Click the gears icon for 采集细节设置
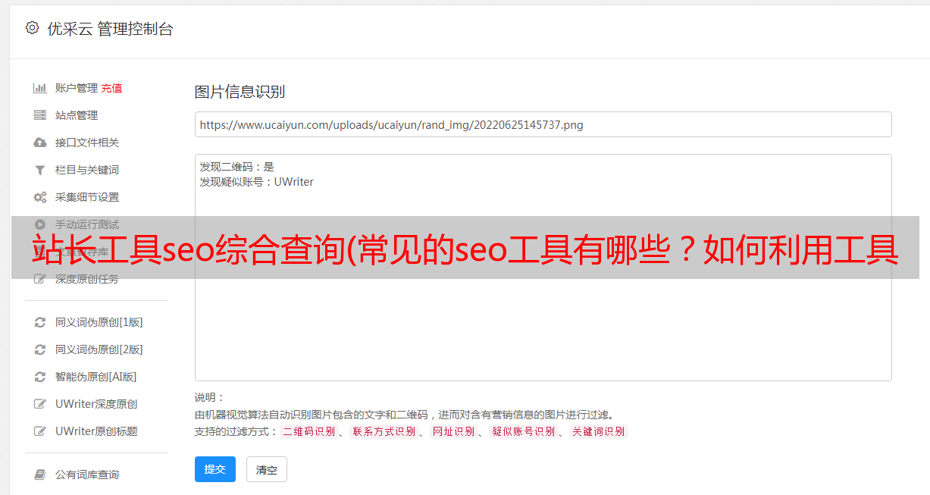Viewport: 930px width, 495px height. [x=40, y=197]
